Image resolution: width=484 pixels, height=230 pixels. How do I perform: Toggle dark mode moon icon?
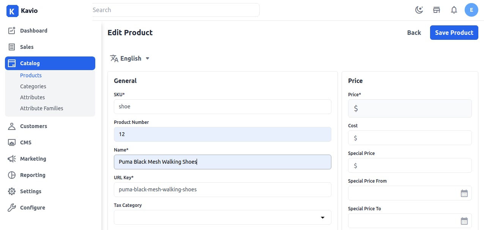[x=419, y=10]
